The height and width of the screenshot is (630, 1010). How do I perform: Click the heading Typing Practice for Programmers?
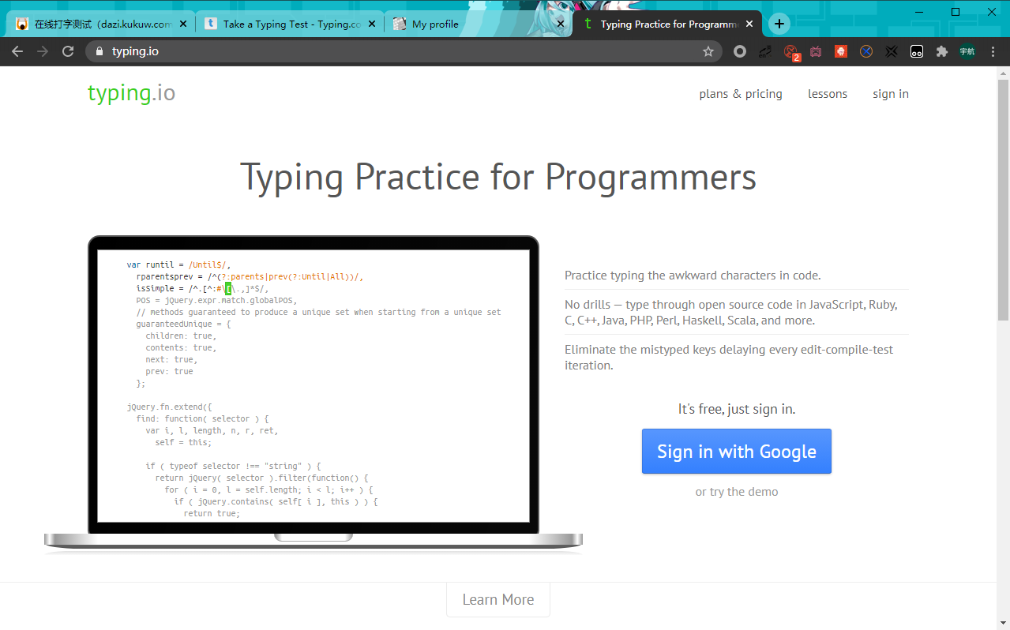498,177
